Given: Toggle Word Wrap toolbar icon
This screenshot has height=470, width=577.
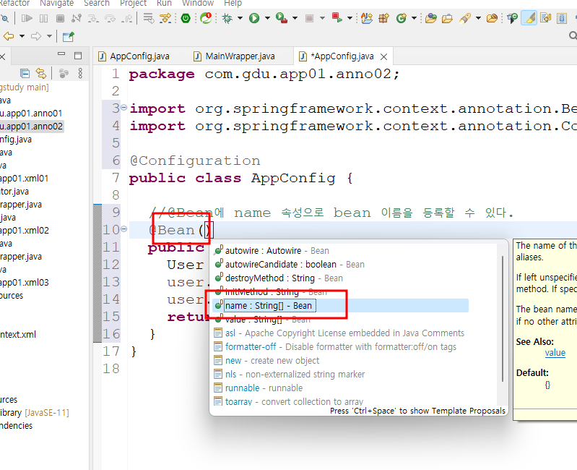Looking at the screenshot, I should pos(545,17).
